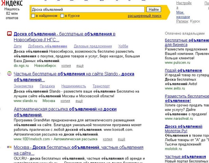
Task: Open the 'Транспорт' sitelink
Action: point(101,86)
